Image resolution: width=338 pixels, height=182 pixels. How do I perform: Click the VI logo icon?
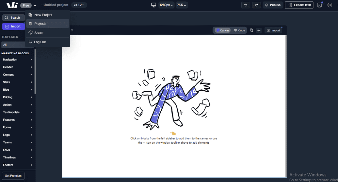pos(12,5)
